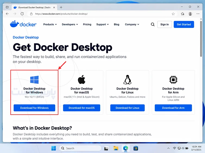Click the browser back arrow
The width and height of the screenshot is (205, 153).
tap(7, 14)
